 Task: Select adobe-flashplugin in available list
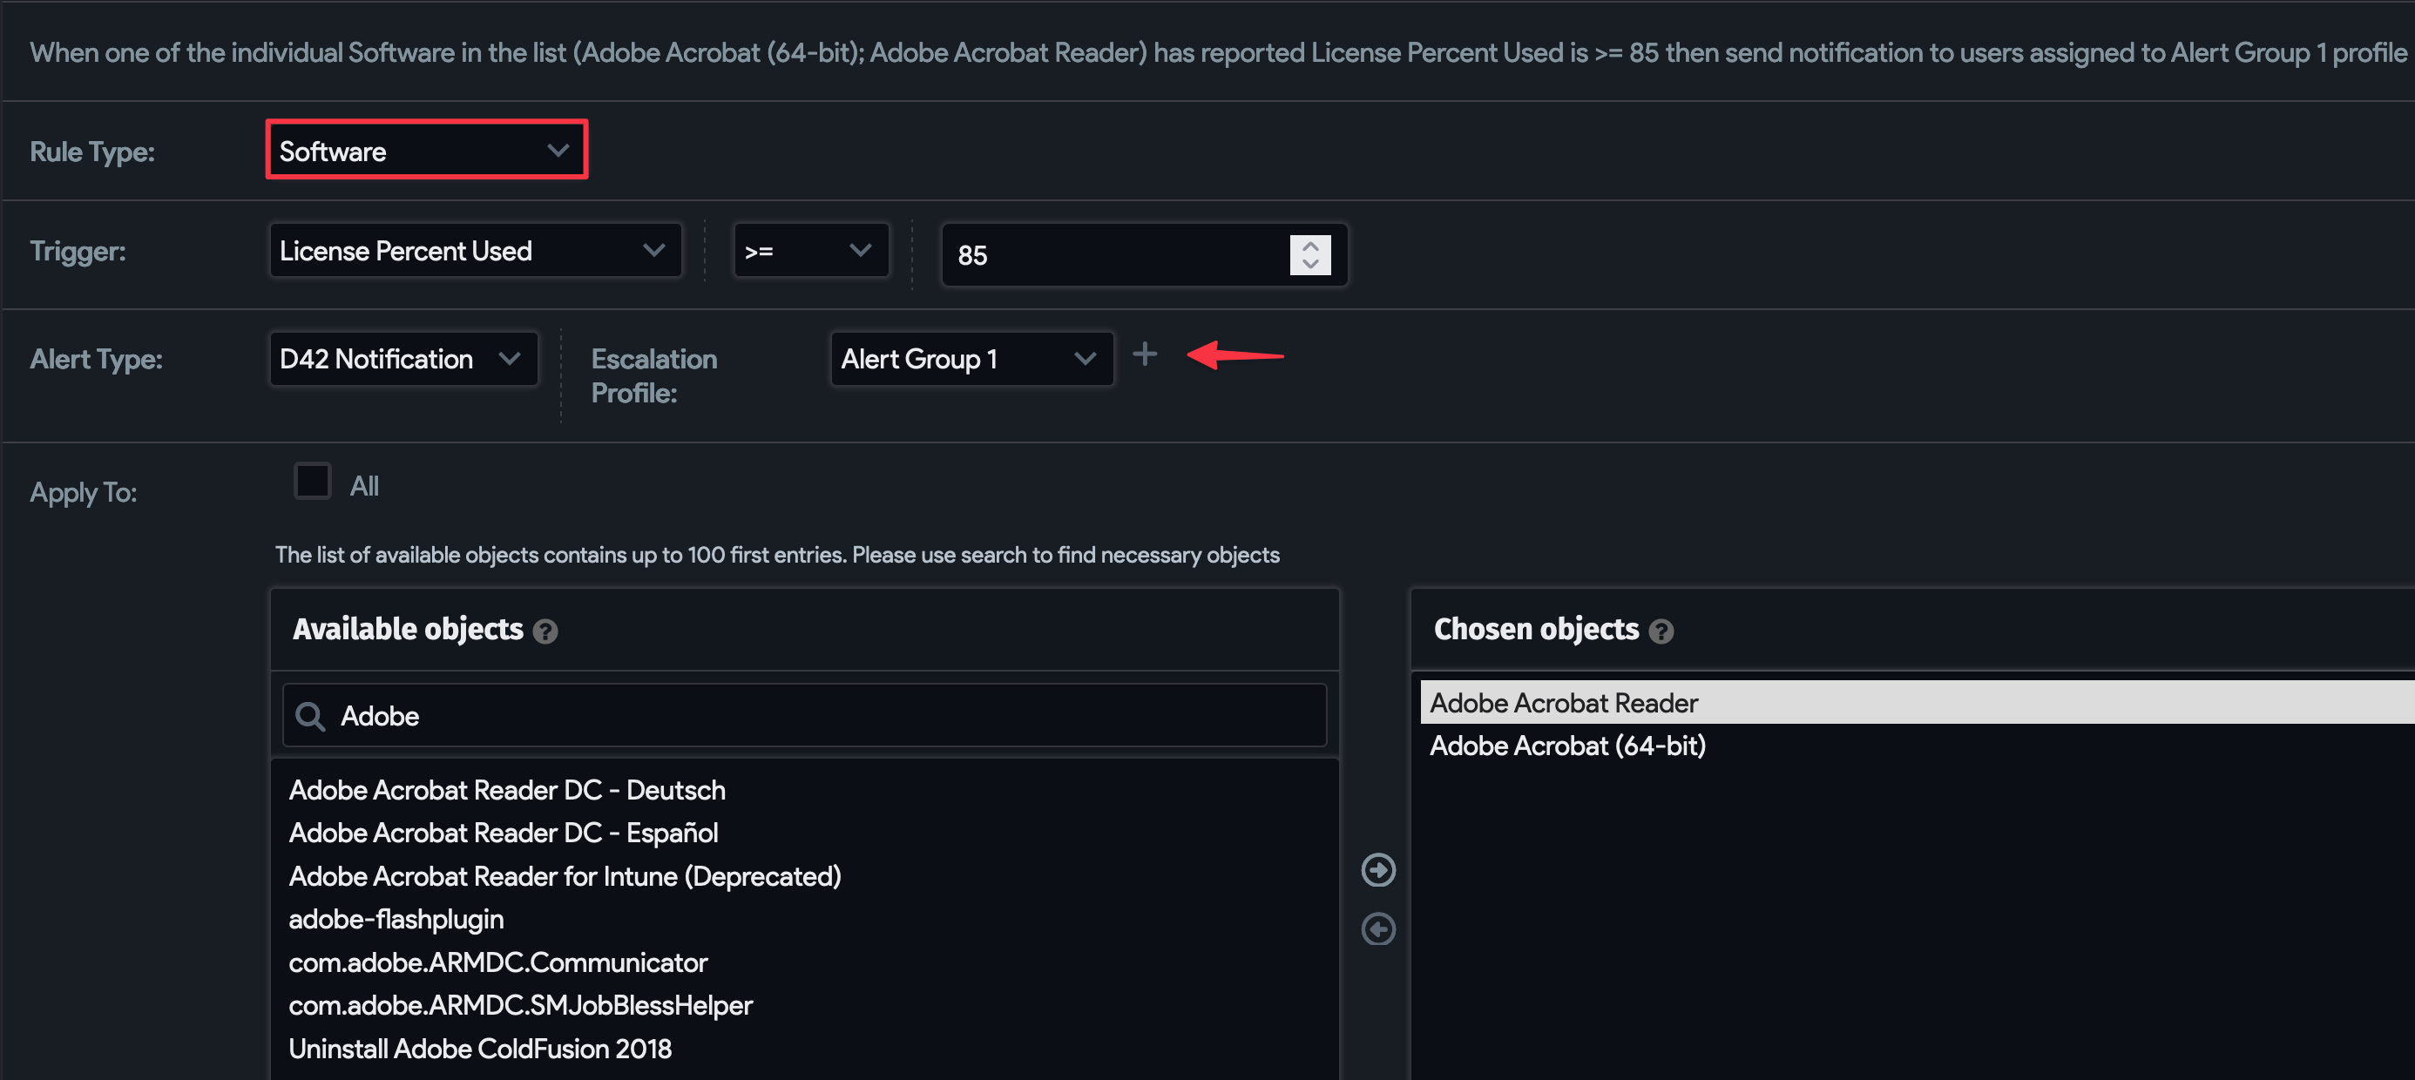click(396, 919)
